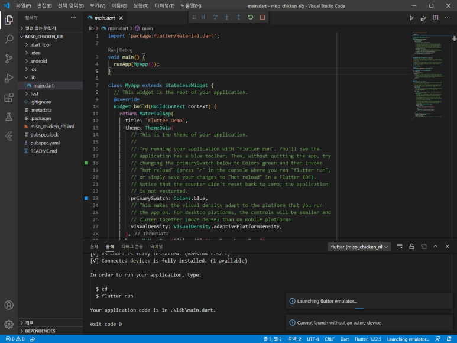
Task: Click Flutter: 1.22.5 version in status bar
Action: tap(368, 339)
